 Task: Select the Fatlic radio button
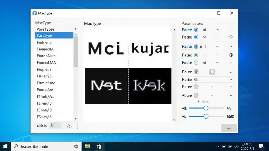click(196, 55)
